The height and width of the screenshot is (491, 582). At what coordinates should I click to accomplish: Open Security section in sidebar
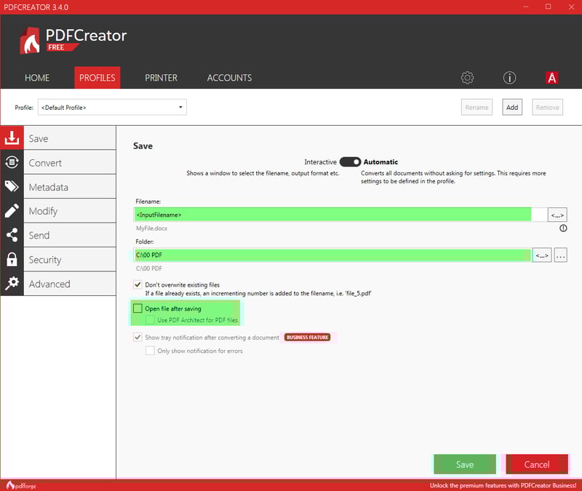[x=70, y=260]
